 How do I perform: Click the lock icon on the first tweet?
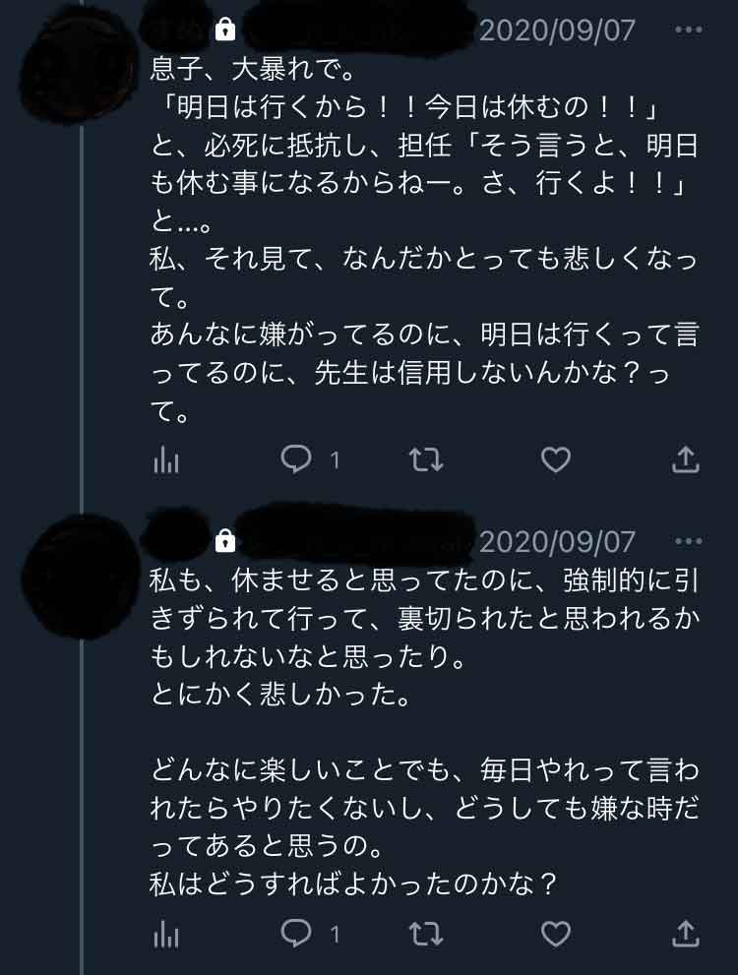[x=225, y=30]
